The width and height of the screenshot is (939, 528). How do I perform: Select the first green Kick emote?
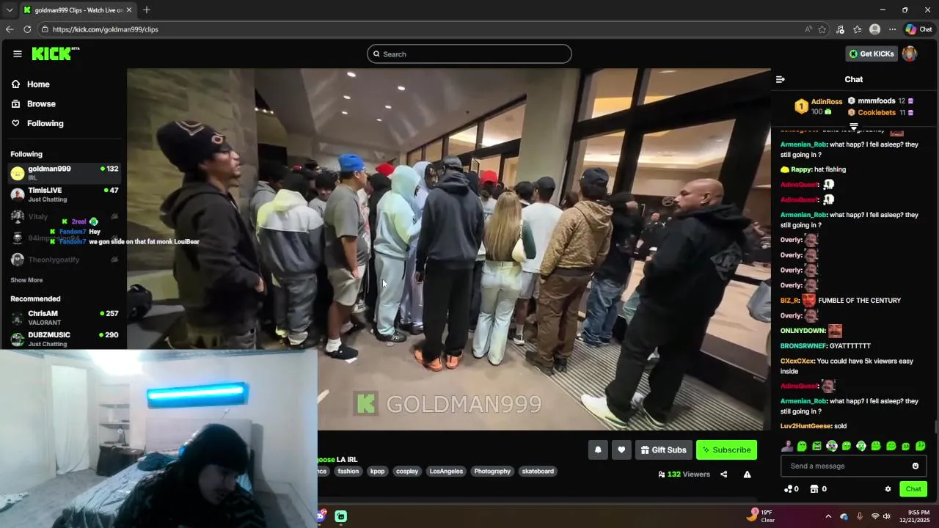(802, 446)
